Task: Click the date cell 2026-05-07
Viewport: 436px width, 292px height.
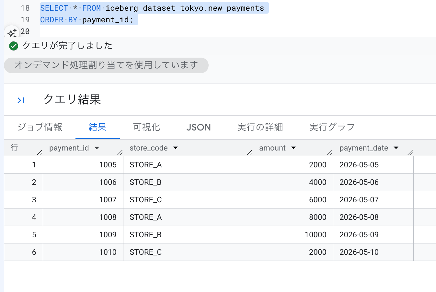Action: tap(373, 200)
